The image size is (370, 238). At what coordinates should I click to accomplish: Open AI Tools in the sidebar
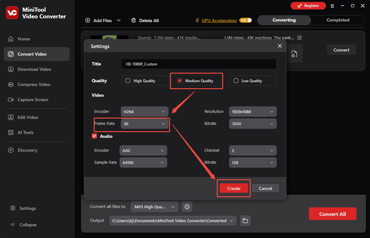[x=37, y=132]
